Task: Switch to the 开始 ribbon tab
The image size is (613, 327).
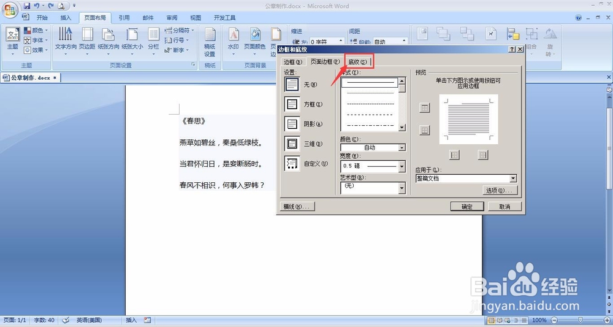Action: pos(42,18)
